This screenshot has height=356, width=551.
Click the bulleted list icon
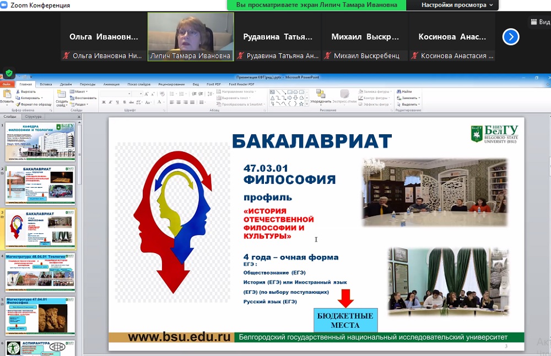pyautogui.click(x=172, y=94)
